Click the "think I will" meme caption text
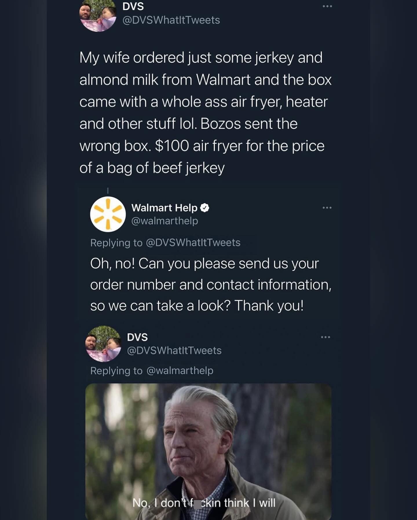The image size is (417, 520). pos(249,503)
